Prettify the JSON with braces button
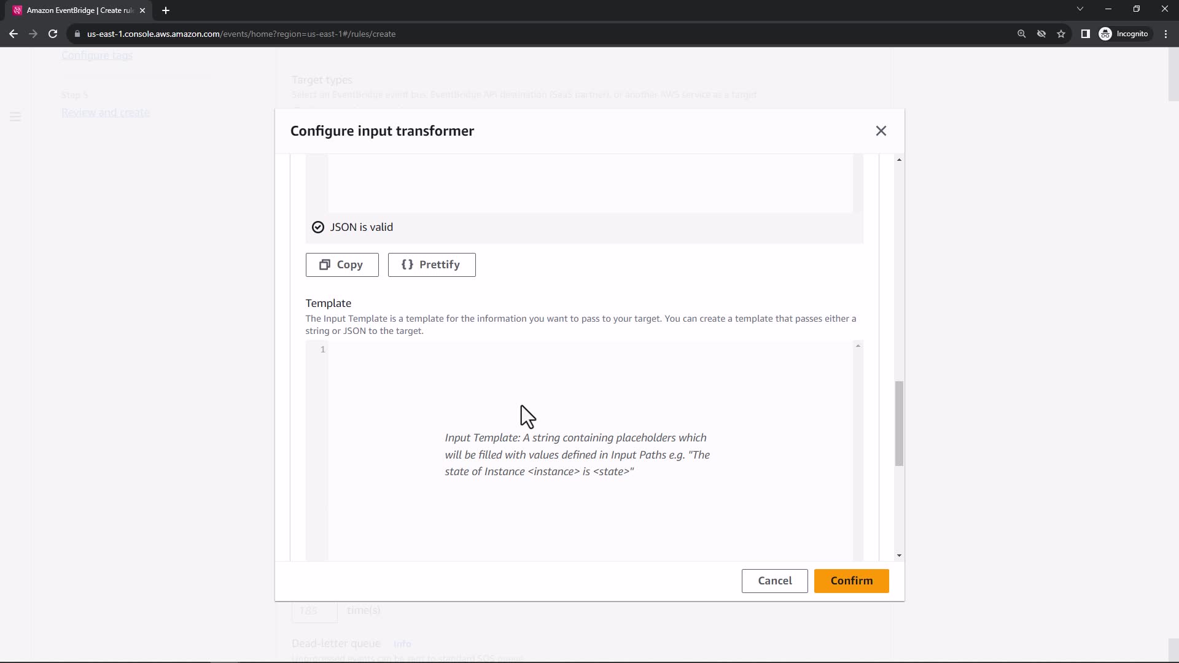 coord(432,265)
